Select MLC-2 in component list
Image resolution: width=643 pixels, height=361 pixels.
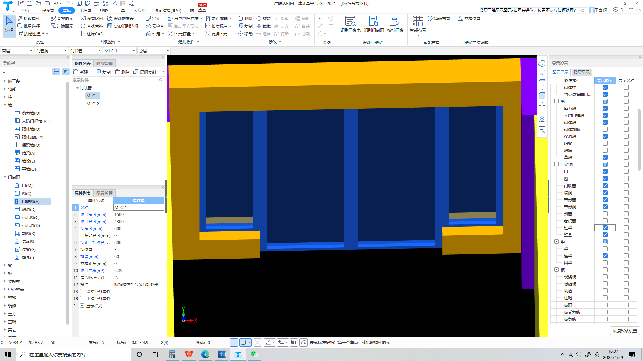point(93,104)
